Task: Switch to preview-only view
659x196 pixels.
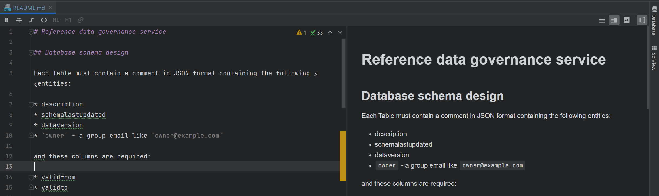Action: [x=627, y=20]
